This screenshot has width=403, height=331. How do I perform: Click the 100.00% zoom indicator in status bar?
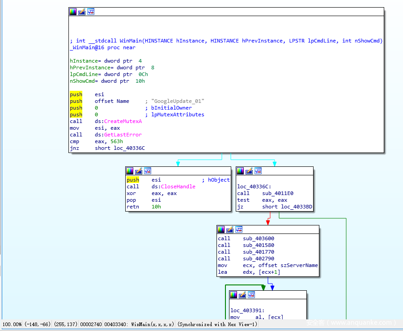[13, 324]
